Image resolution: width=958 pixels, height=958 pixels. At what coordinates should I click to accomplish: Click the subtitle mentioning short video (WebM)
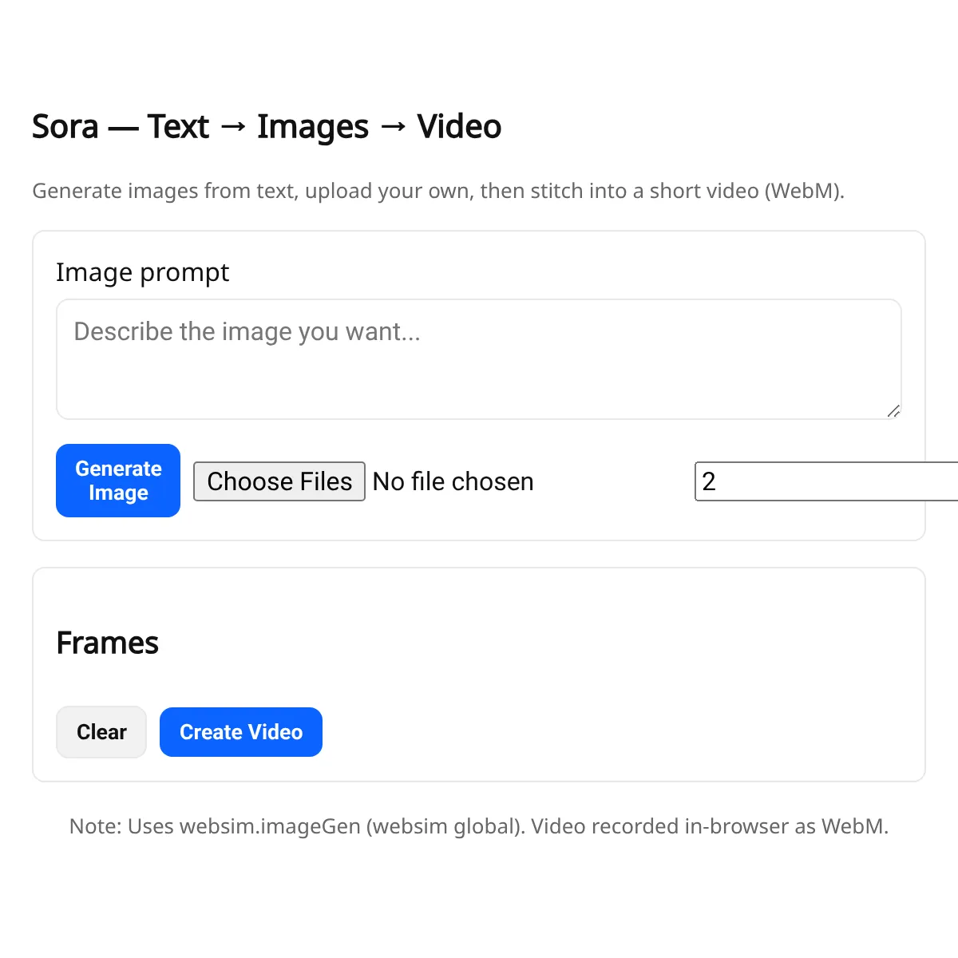(438, 192)
